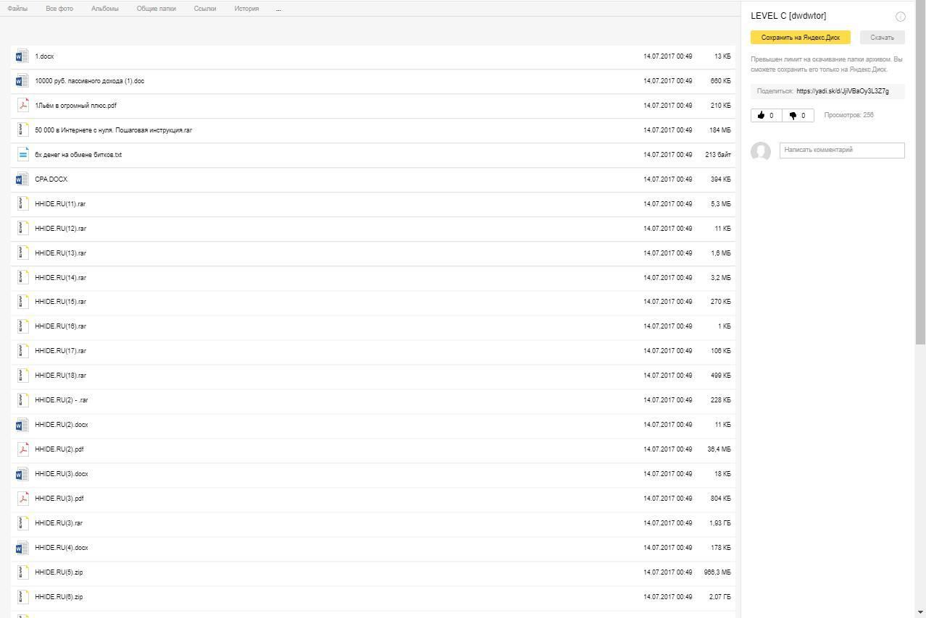Focus the Написать комментарий input field

point(842,150)
